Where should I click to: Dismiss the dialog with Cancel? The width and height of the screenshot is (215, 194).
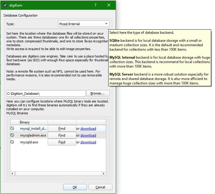pyautogui.click(x=100, y=187)
